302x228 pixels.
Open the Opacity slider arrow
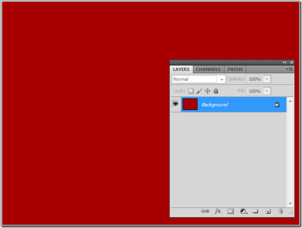[x=267, y=79]
